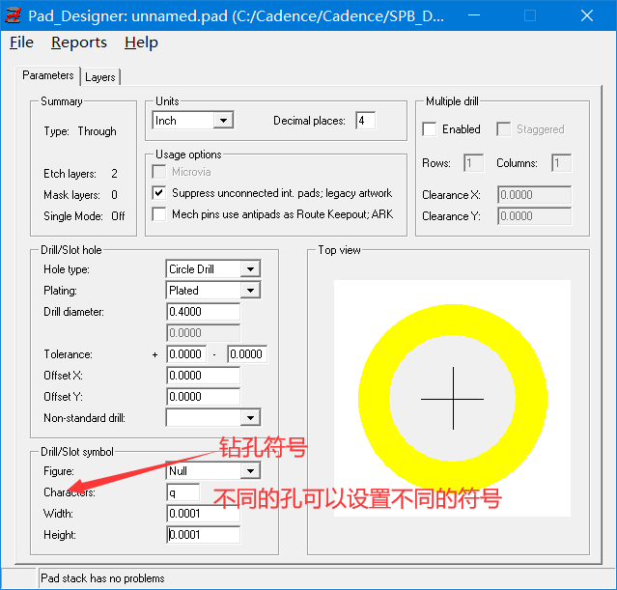This screenshot has height=590, width=617.
Task: Click the Characters field containing q
Action: click(x=182, y=492)
